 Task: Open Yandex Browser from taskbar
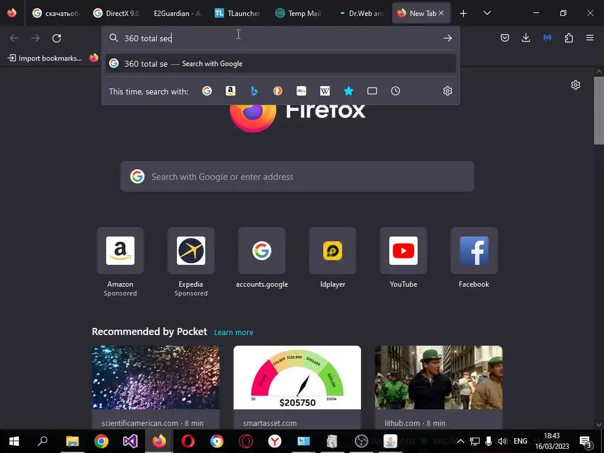pos(275,441)
